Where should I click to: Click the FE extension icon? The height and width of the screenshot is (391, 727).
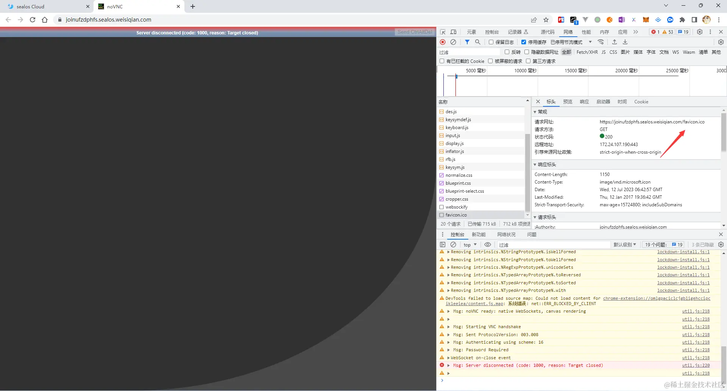click(x=561, y=20)
